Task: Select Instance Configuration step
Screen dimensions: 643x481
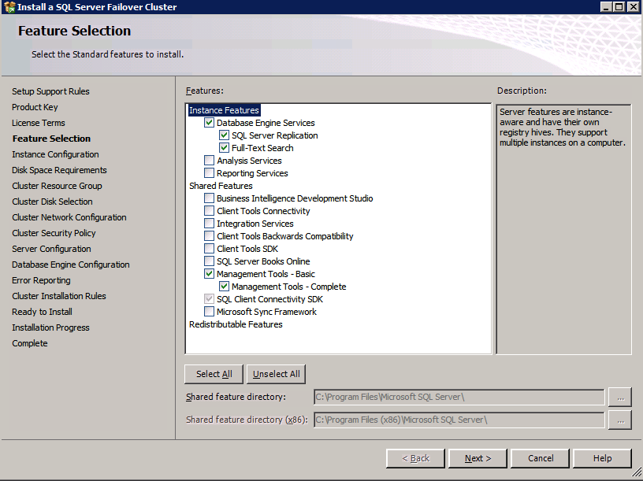Action: click(x=55, y=154)
